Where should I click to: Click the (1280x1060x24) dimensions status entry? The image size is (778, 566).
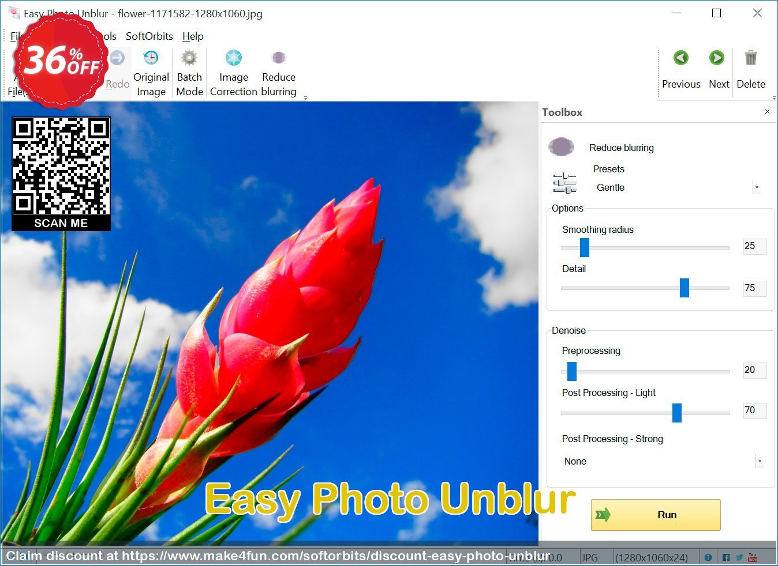[x=652, y=557]
